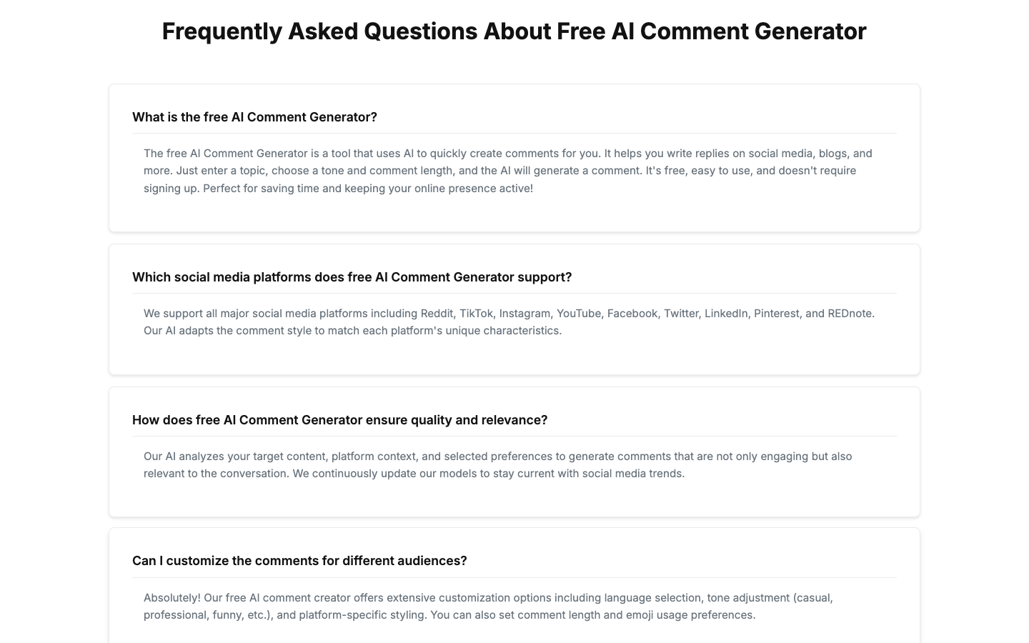
Task: Click the answer listing Reddit, TikTok, Instagram
Action: [x=509, y=322]
